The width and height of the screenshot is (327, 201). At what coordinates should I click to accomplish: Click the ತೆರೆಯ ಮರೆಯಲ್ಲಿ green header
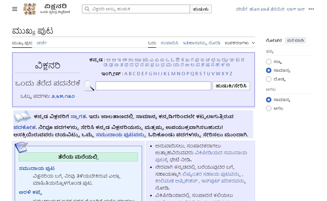pyautogui.click(x=78, y=157)
